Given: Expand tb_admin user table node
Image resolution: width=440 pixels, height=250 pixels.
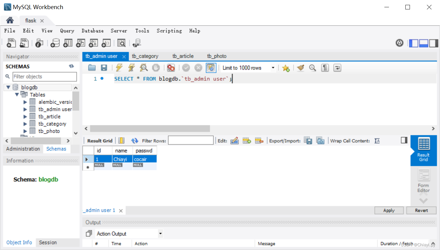Looking at the screenshot, I should click(25, 109).
